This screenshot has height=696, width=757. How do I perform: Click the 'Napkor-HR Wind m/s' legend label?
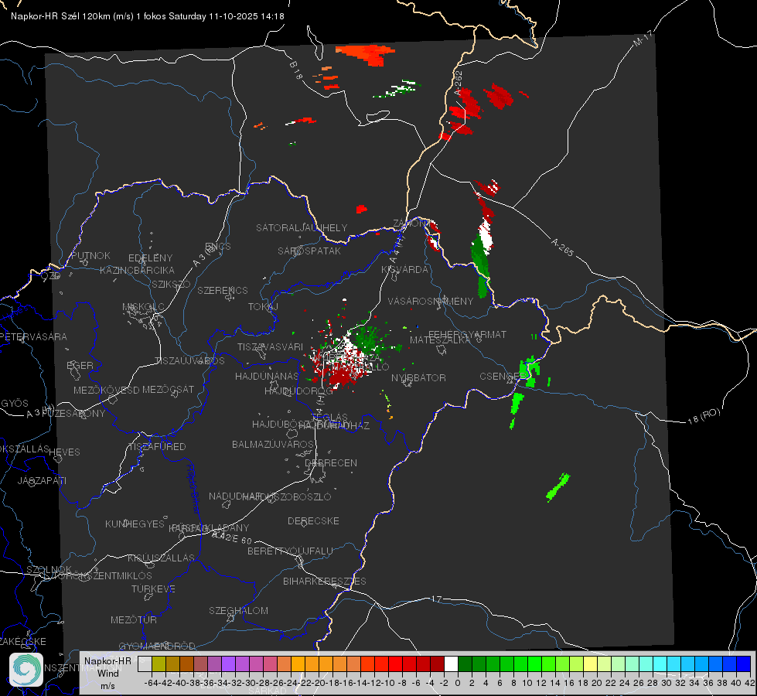(x=107, y=673)
